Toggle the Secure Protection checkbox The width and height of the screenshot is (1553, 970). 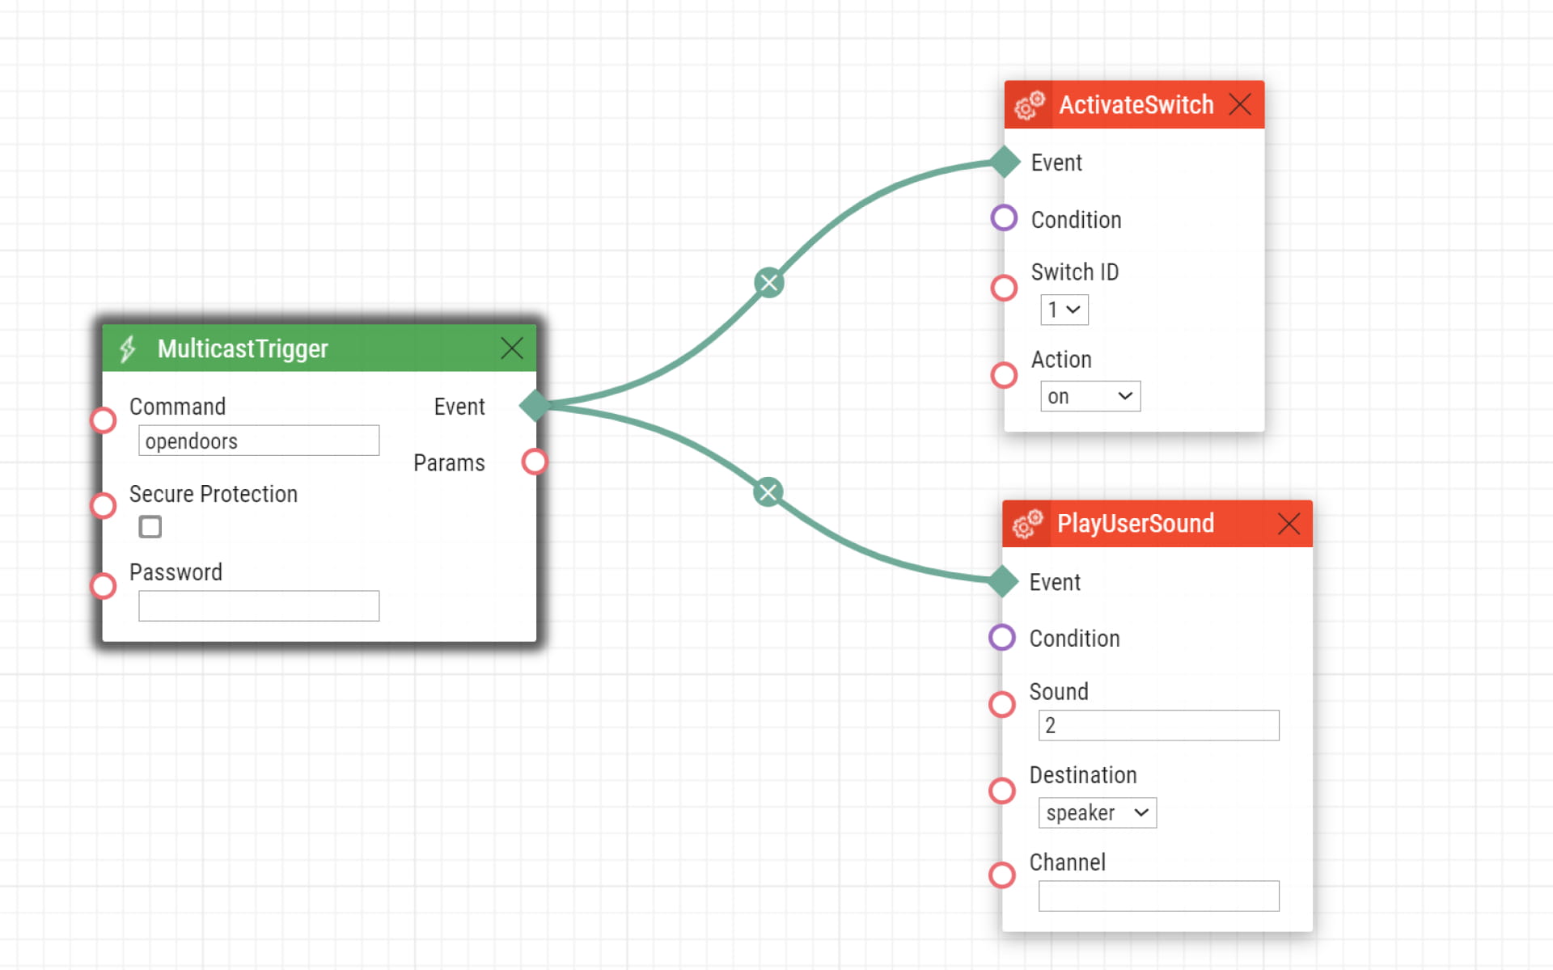[x=150, y=527]
